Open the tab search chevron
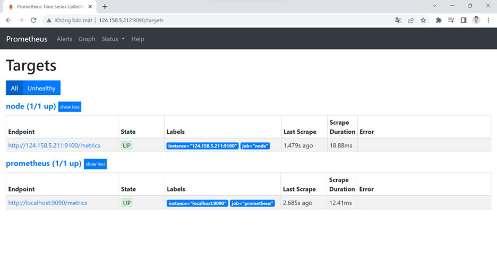The height and width of the screenshot is (260, 497). tap(434, 6)
